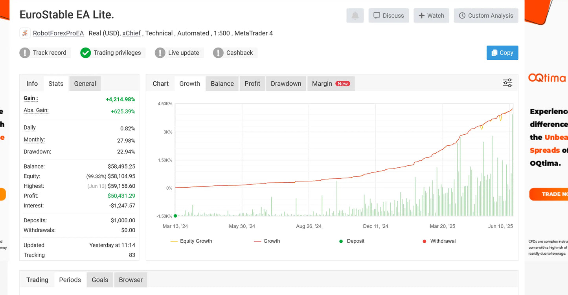Click the OQtima logo in the ad
The image size is (568, 295).
tap(547, 78)
